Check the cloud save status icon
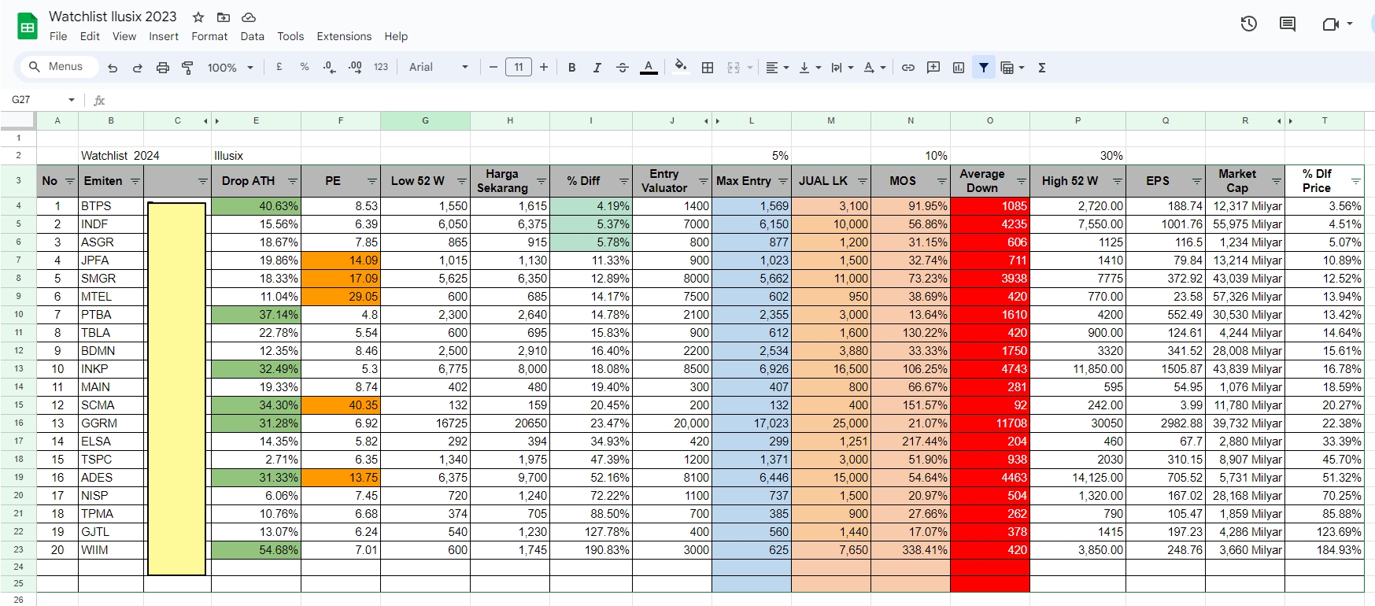 [x=249, y=17]
